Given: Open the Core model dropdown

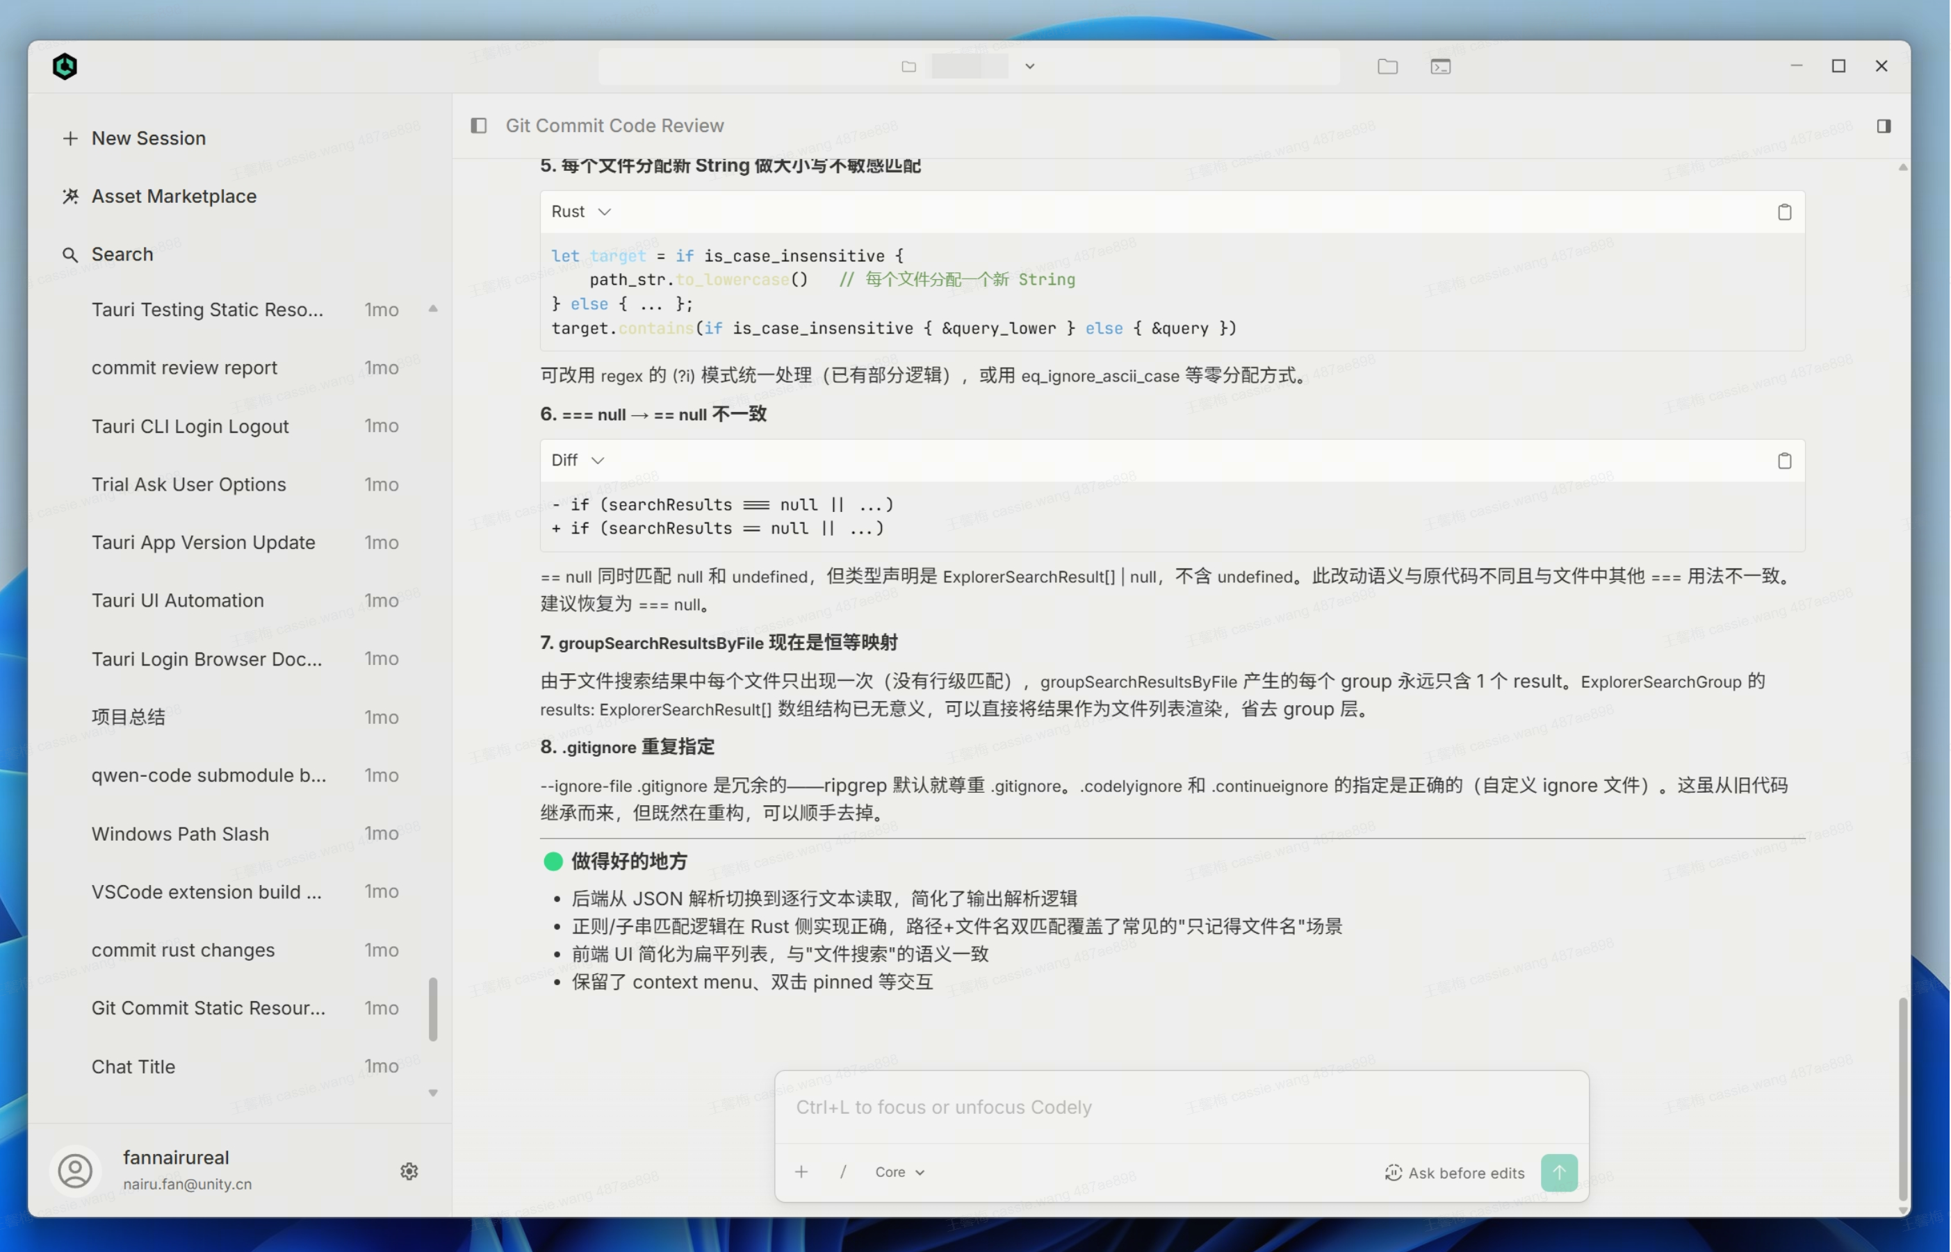Looking at the screenshot, I should coord(899,1171).
